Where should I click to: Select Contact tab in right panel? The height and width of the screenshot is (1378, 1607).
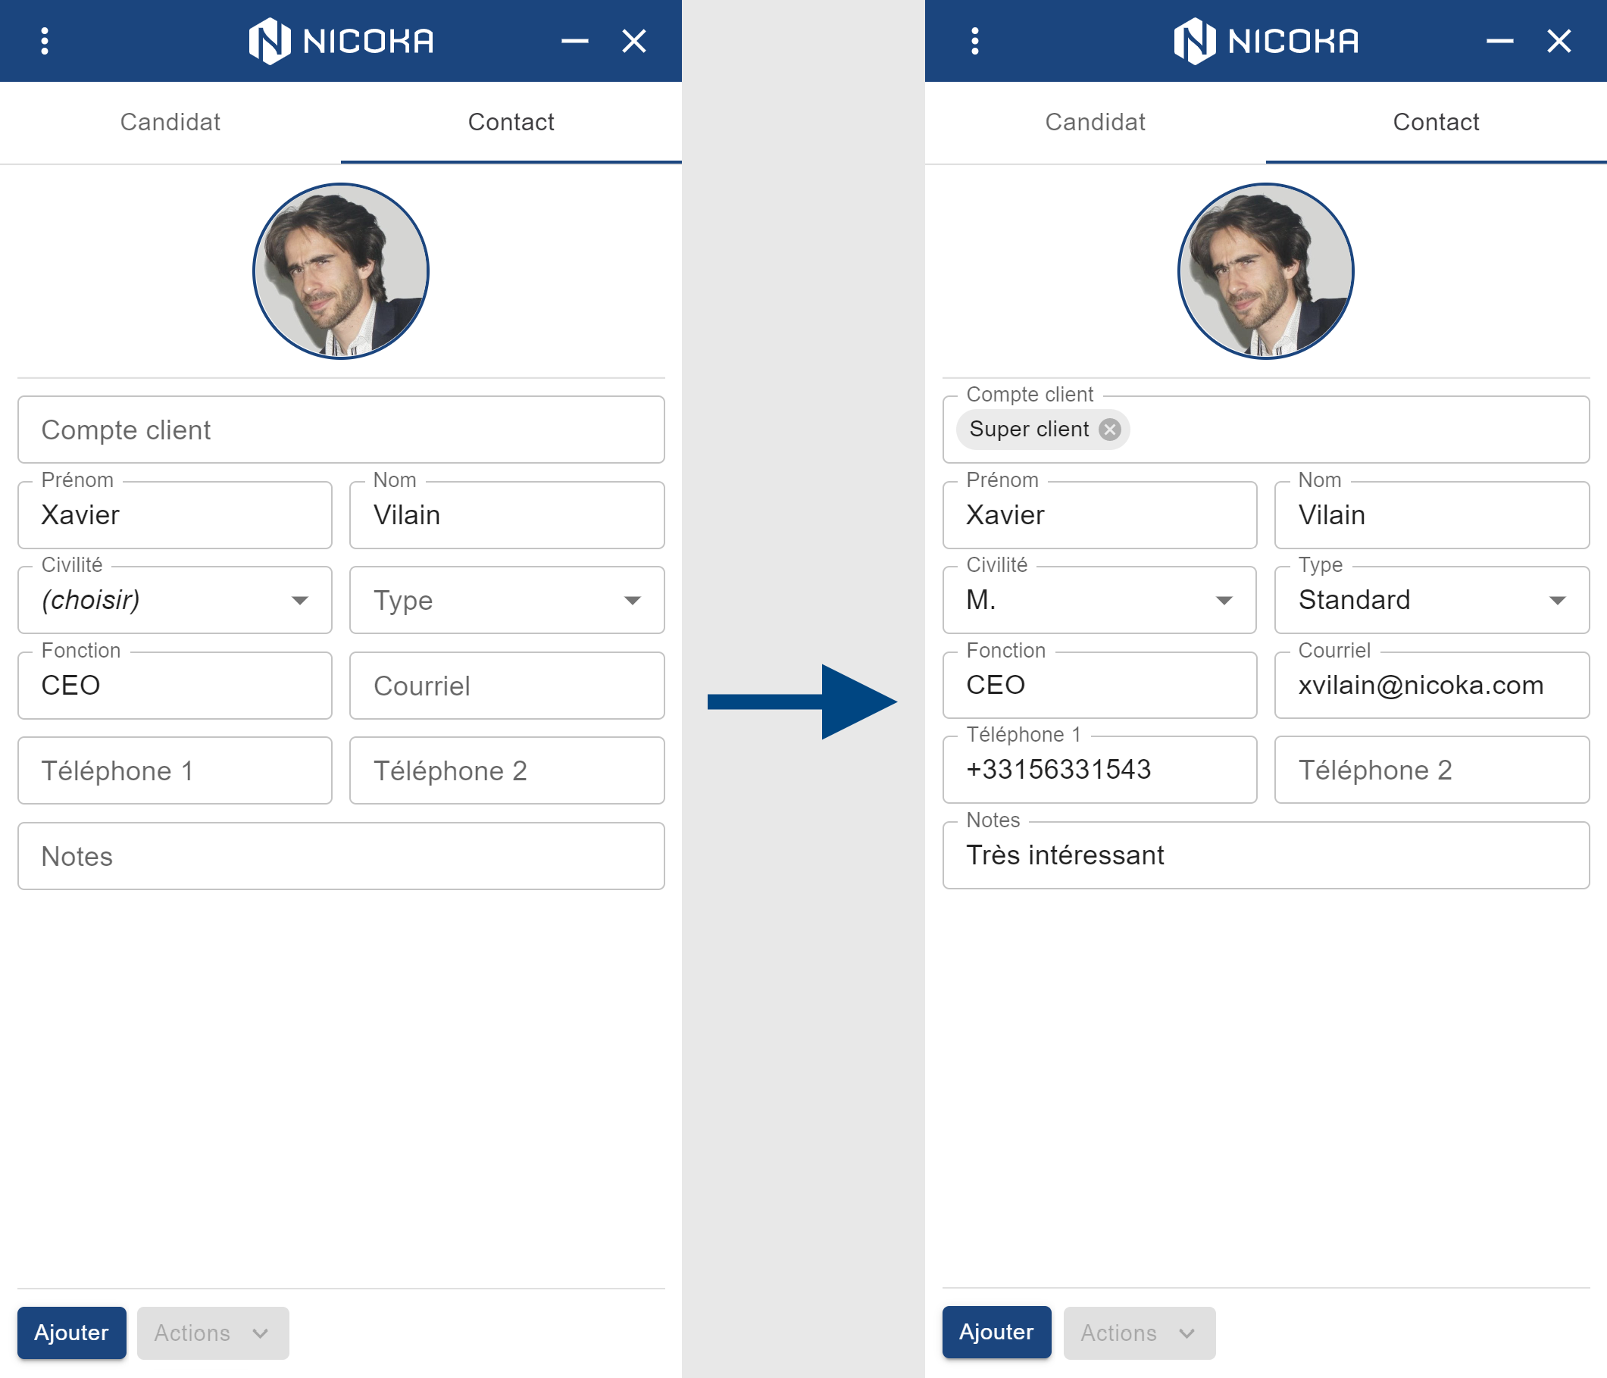click(x=1437, y=122)
